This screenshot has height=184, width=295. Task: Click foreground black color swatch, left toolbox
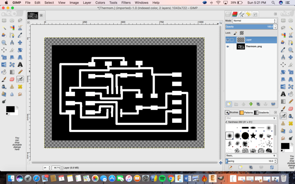click(10, 109)
